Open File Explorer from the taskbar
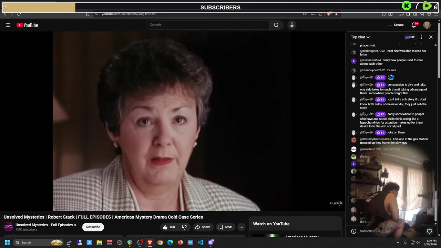The image size is (441, 248). click(x=99, y=242)
